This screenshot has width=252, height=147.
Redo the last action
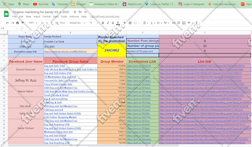coord(13,23)
